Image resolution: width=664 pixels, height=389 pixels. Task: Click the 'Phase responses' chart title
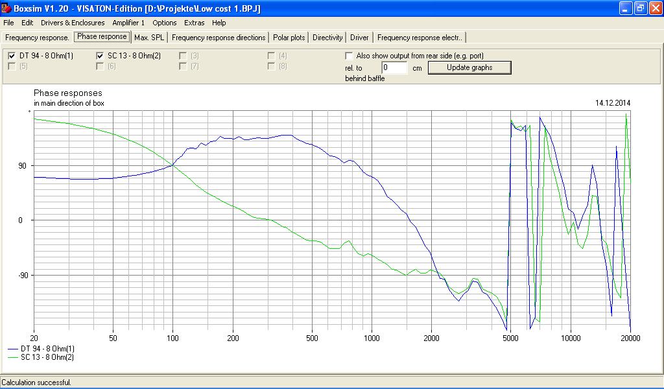(68, 93)
